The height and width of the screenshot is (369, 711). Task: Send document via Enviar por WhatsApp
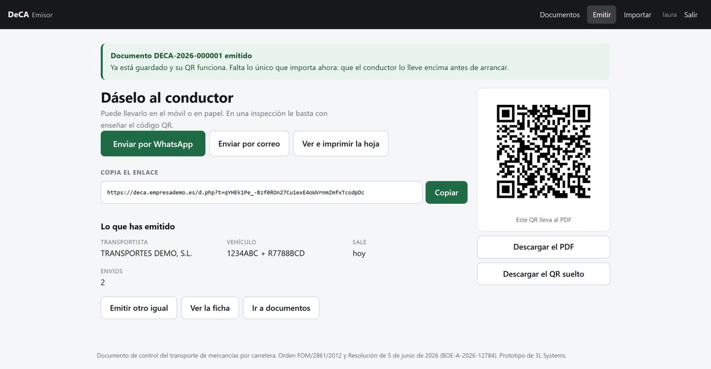click(153, 144)
